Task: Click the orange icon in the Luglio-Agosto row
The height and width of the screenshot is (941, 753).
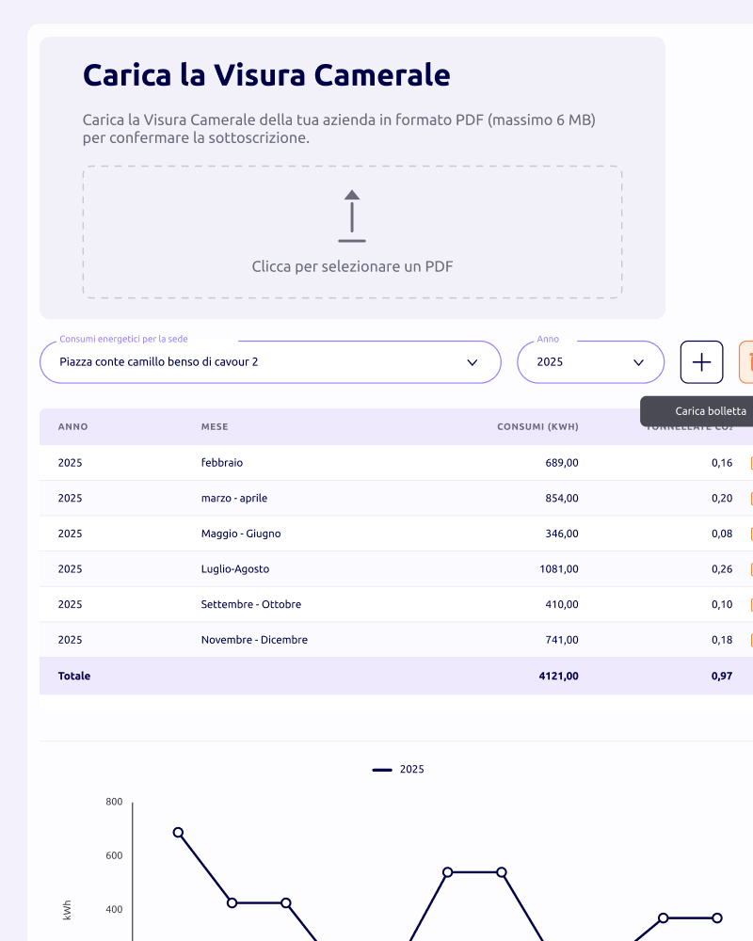Action: pos(751,569)
